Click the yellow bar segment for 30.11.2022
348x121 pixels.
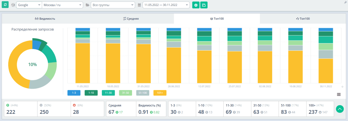(x=326, y=71)
